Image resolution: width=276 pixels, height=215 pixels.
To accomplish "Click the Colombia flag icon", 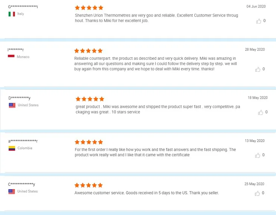I will (x=12, y=148).
